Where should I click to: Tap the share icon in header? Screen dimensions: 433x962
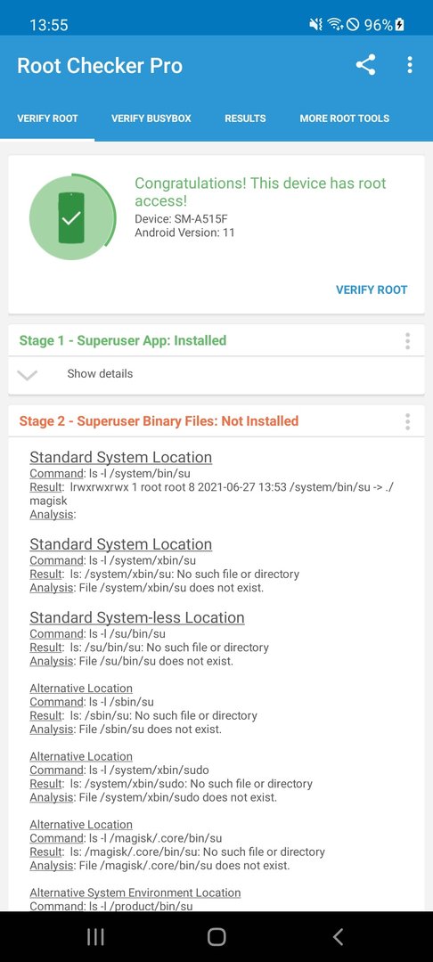365,65
